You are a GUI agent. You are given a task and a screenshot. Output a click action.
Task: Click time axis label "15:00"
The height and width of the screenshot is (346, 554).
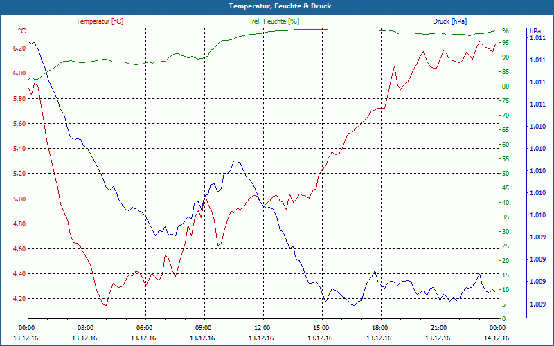point(320,328)
